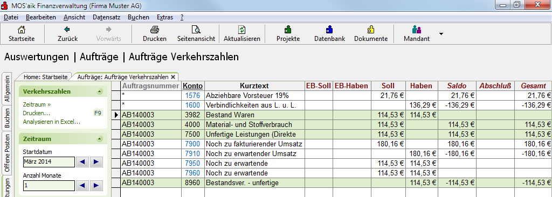Select cell Verbindlichkeiten aus L. u. L.
The width and height of the screenshot is (552, 197).
coord(254,105)
